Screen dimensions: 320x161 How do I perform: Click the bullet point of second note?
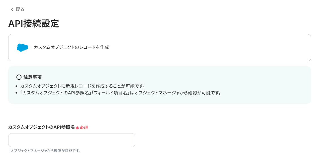(18, 93)
